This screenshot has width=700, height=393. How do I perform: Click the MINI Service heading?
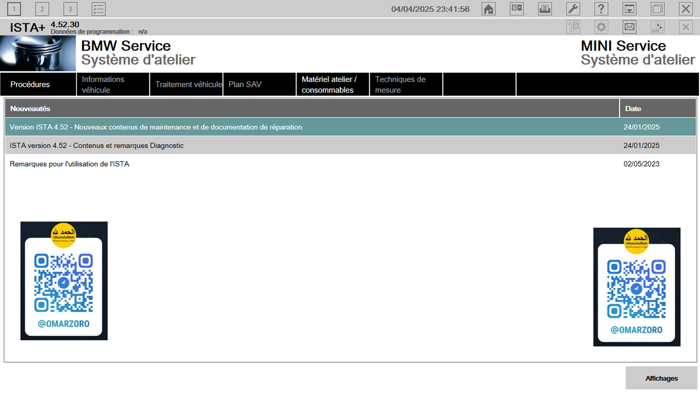point(623,46)
